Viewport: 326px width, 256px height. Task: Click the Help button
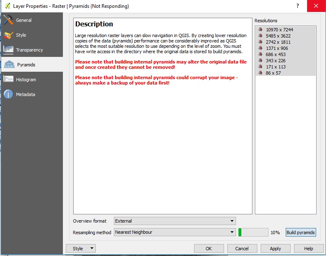(309, 249)
